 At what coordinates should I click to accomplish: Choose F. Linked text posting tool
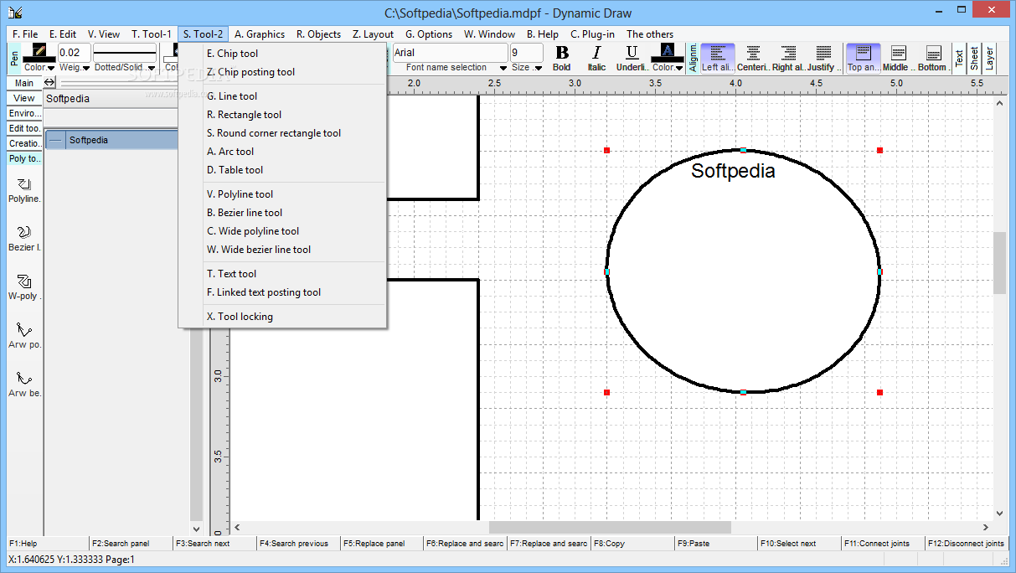pyautogui.click(x=282, y=292)
